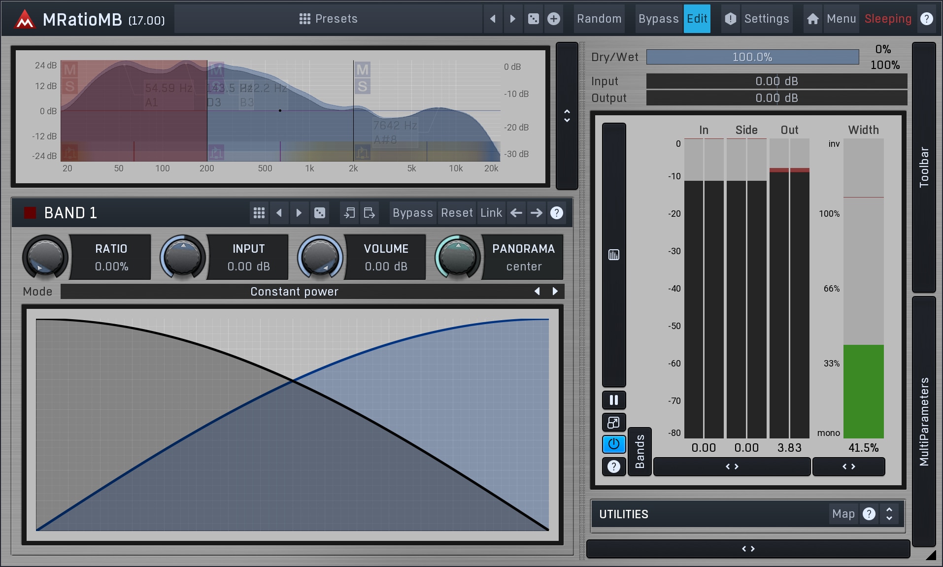This screenshot has width=943, height=567.
Task: Open the Settings menu
Action: (766, 19)
